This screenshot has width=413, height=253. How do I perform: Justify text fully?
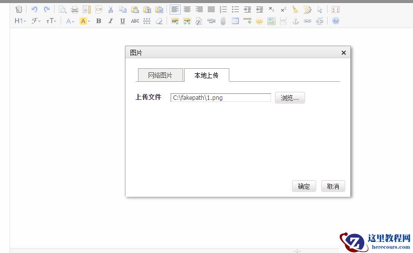click(211, 10)
